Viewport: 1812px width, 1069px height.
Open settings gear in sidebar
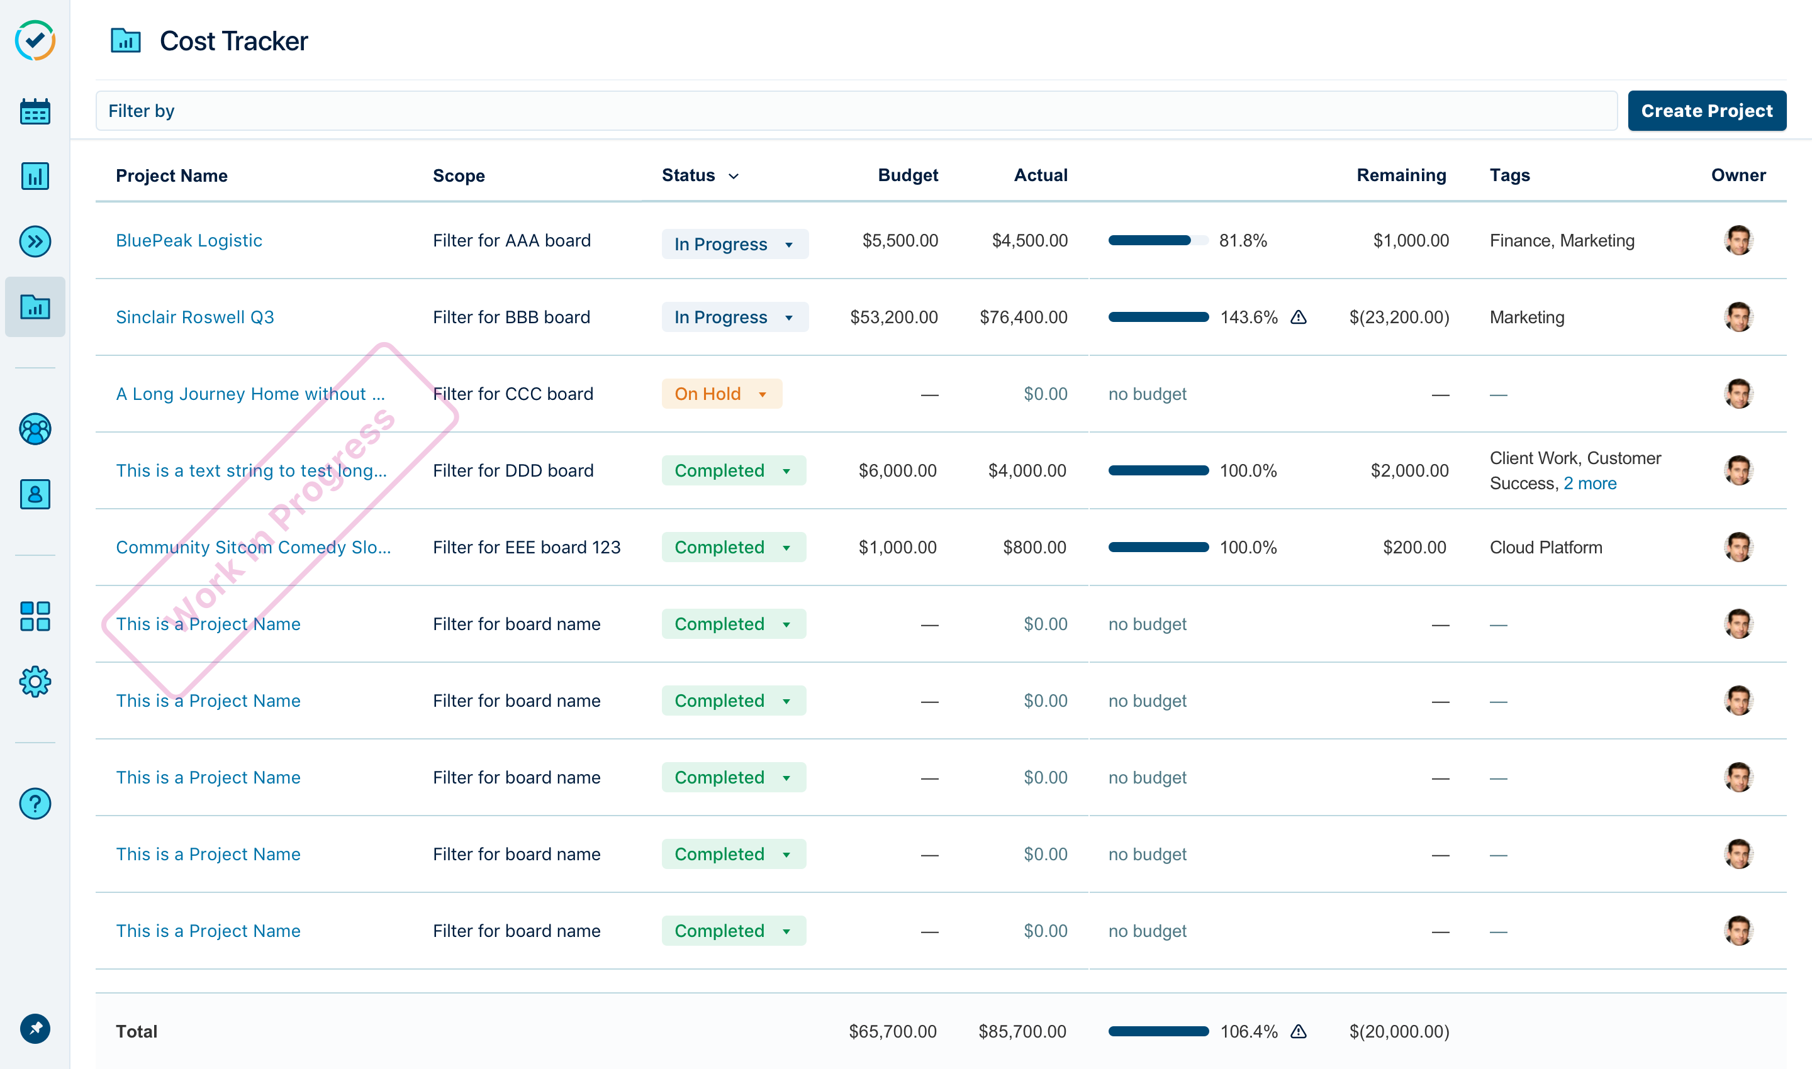[x=35, y=682]
